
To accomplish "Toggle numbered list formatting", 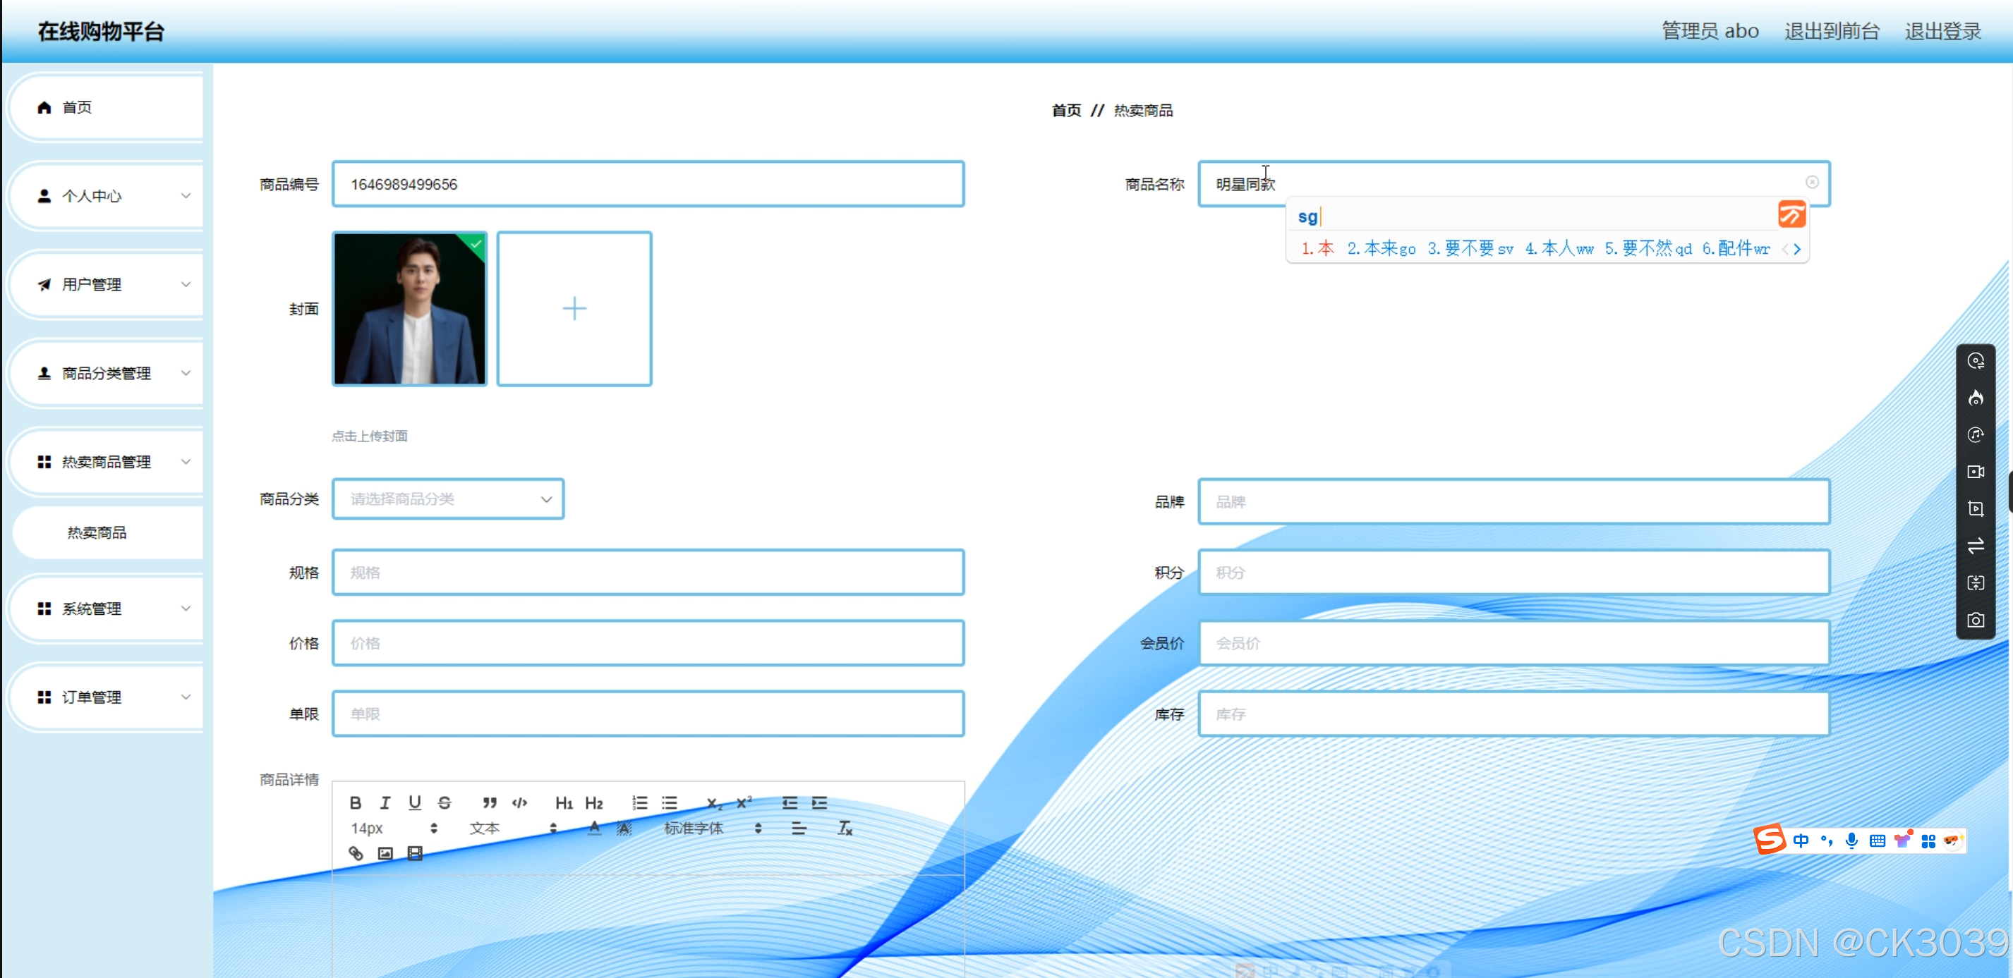I will [640, 802].
